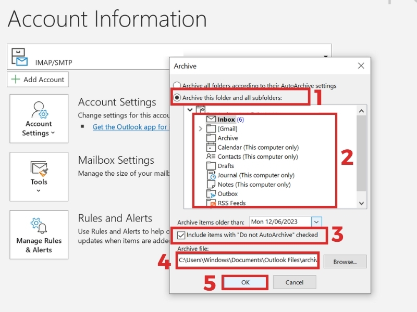Click the account root mailbox icon in tree

click(201, 109)
